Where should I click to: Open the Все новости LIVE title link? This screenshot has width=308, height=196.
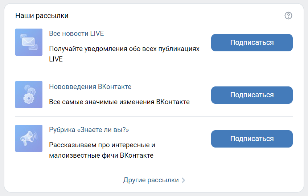coord(76,34)
